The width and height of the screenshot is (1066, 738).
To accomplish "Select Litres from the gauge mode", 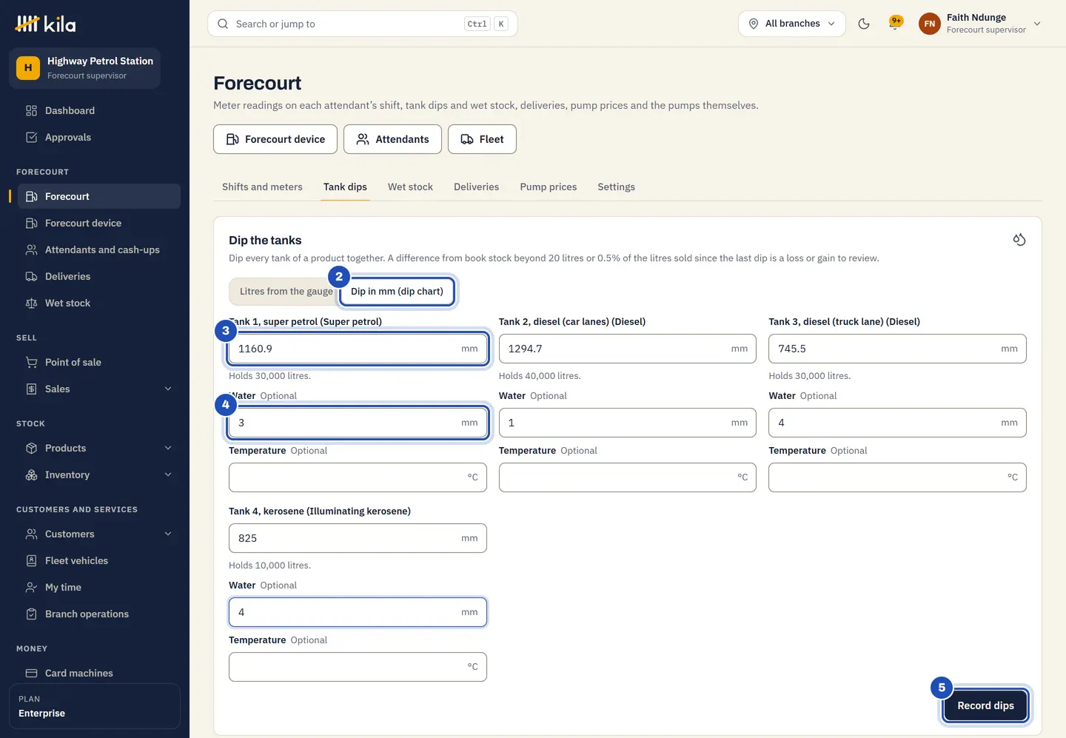I will pos(286,292).
